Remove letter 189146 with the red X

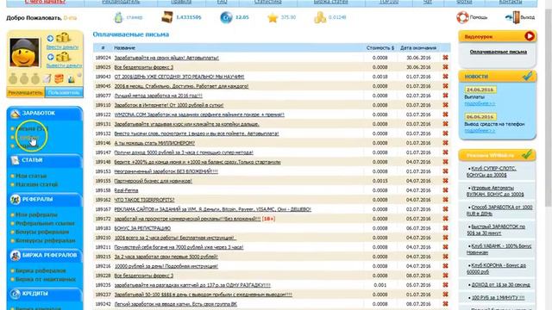tap(445, 143)
